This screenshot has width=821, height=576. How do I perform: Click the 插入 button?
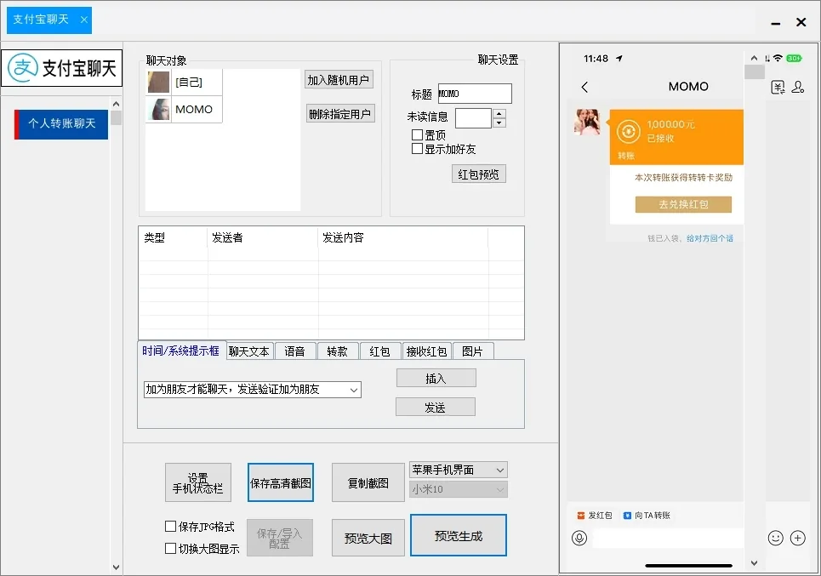[x=436, y=378]
